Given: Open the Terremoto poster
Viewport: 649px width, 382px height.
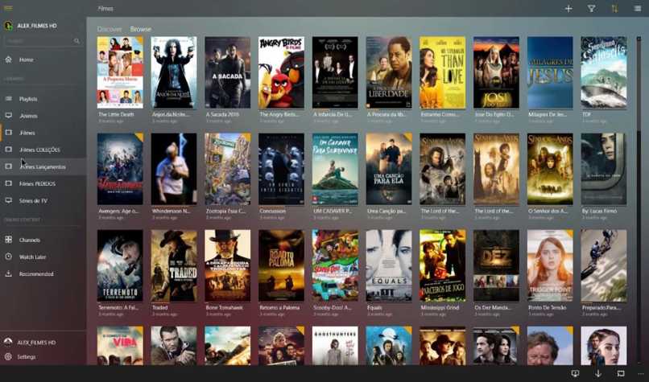Looking at the screenshot, I should click(x=120, y=265).
